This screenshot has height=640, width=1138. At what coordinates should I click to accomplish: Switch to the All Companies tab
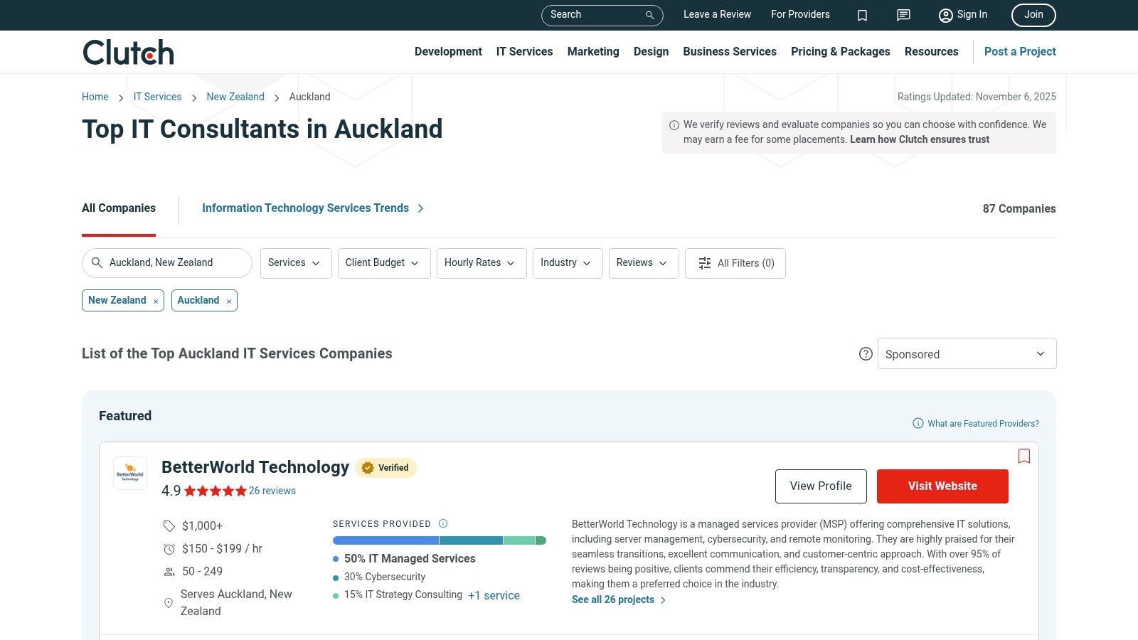pos(118,208)
